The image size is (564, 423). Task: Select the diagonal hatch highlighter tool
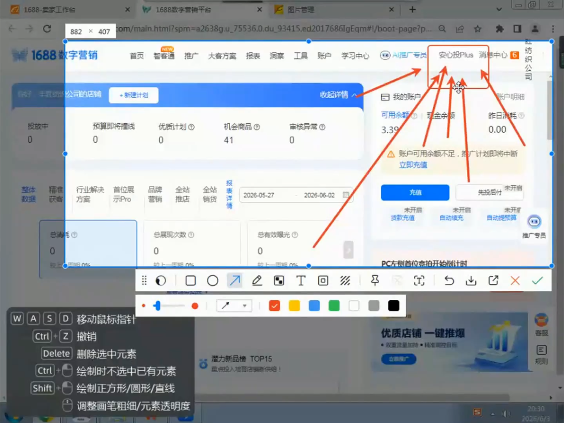(345, 280)
